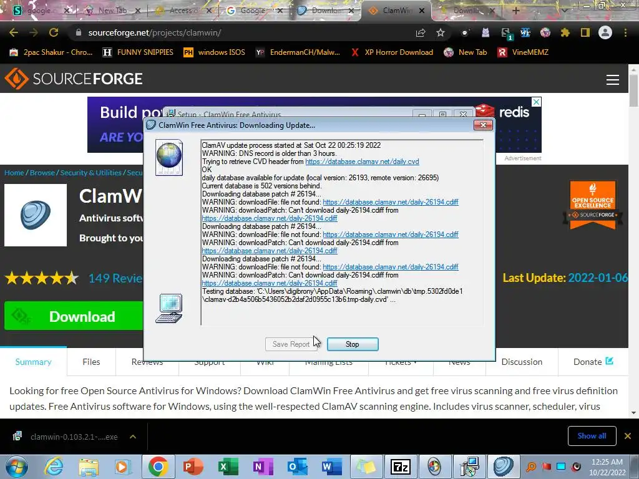The height and width of the screenshot is (479, 639).
Task: Go to the Home breadcrumb
Action: (14, 173)
